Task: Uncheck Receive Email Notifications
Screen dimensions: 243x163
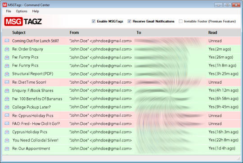Action: click(129, 21)
